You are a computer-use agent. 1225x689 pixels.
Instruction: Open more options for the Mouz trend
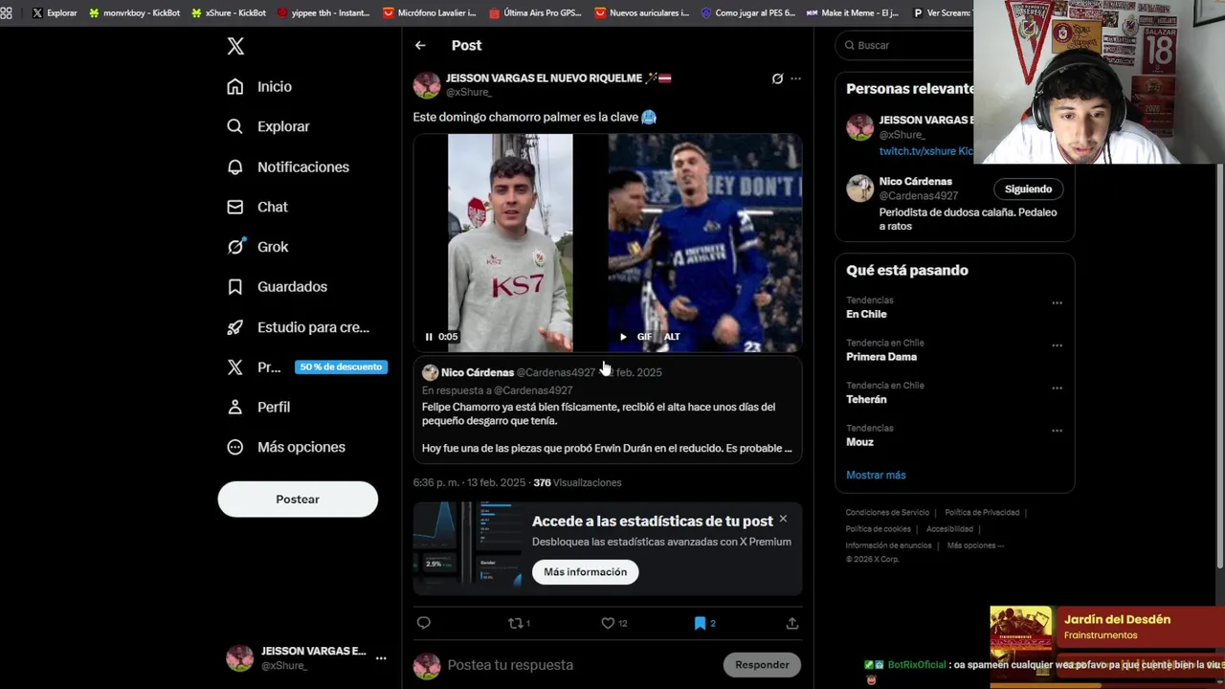pyautogui.click(x=1057, y=431)
